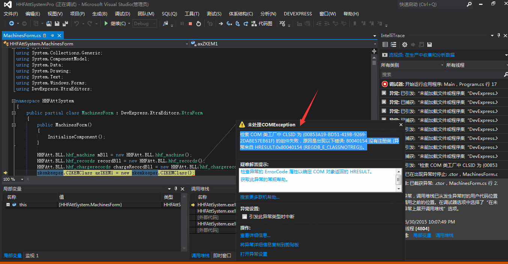Switch to the 即时窗口 Immediate Window tab

click(x=222, y=255)
